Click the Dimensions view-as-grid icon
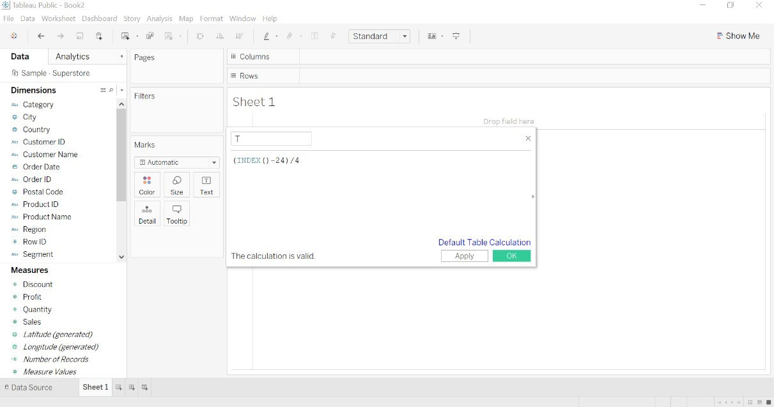Image resolution: width=774 pixels, height=407 pixels. pyautogui.click(x=103, y=90)
